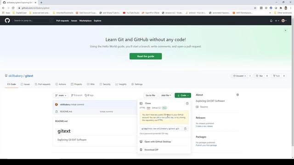Switch to the repository Issues tab
Viewport: 294px width, 165px height.
(25, 84)
